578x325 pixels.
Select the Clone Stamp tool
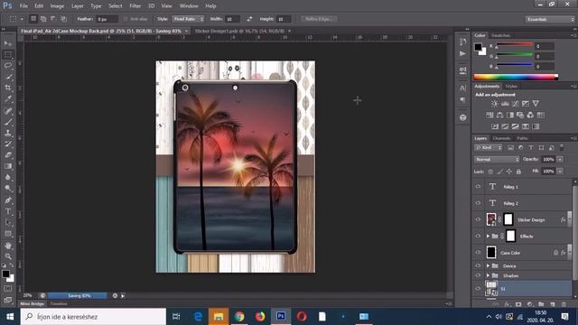tap(8, 133)
